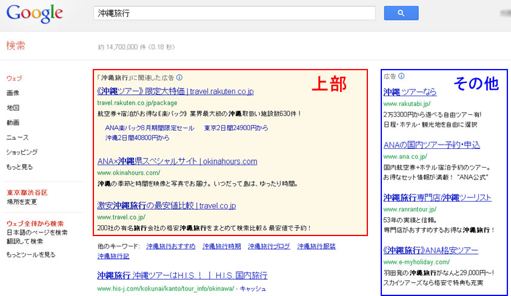Click 場所を変更 to change location
Screen dimensions: 511x296
[x=22, y=202]
